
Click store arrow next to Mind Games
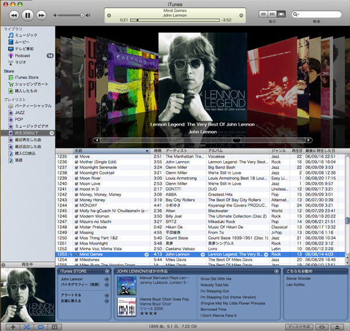click(146, 255)
